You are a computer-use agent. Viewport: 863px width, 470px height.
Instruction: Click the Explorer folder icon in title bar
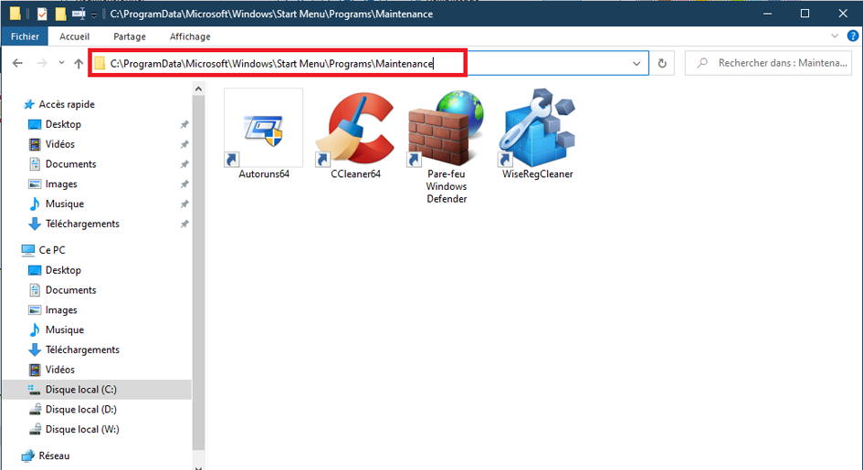(15, 14)
